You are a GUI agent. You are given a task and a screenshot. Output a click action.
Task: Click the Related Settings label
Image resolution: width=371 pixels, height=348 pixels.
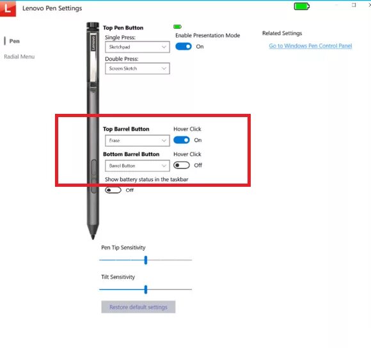click(x=282, y=33)
